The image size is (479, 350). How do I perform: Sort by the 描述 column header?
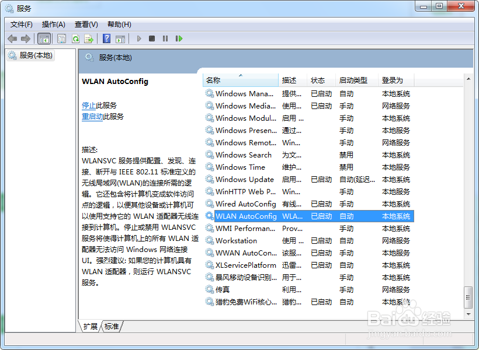click(293, 80)
